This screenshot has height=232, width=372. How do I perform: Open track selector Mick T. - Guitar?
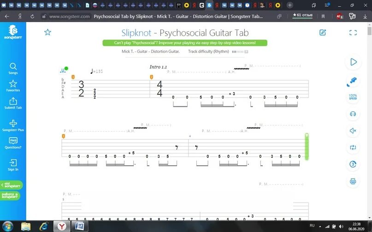pyautogui.click(x=150, y=52)
